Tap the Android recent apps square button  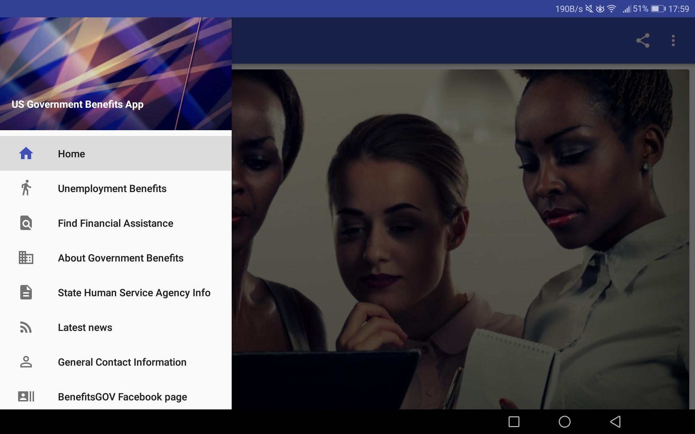pyautogui.click(x=514, y=422)
